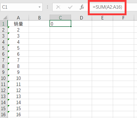Select column F header
The height and width of the screenshot is (118, 137).
[x=123, y=18]
